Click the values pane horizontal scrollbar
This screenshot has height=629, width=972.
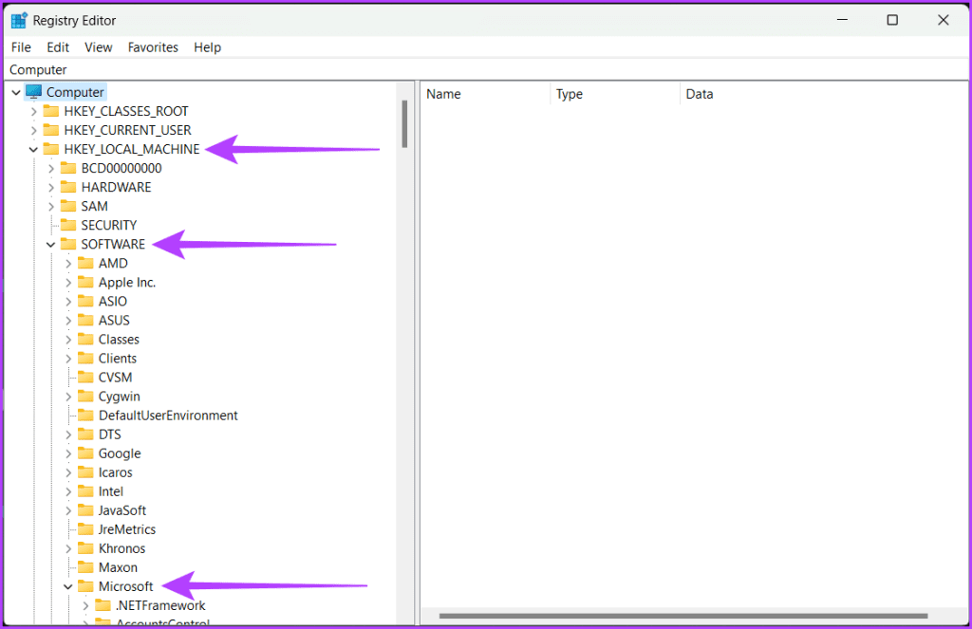pos(683,616)
